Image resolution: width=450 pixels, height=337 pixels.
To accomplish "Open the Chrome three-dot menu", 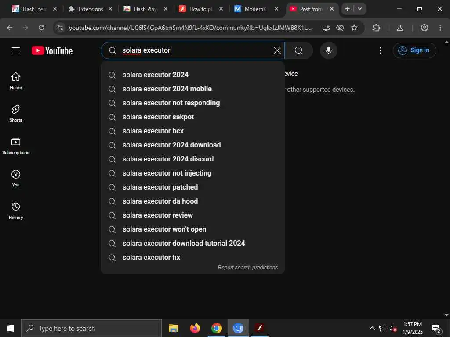I will coord(440,28).
